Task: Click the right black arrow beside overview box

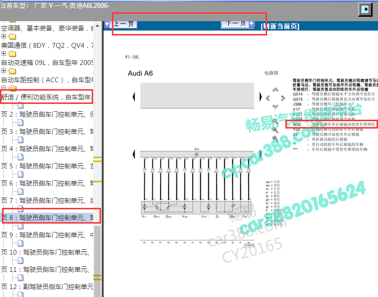Action: click(261, 97)
